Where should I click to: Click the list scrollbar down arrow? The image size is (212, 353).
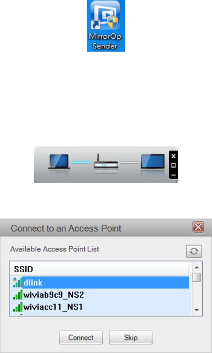[197, 310]
